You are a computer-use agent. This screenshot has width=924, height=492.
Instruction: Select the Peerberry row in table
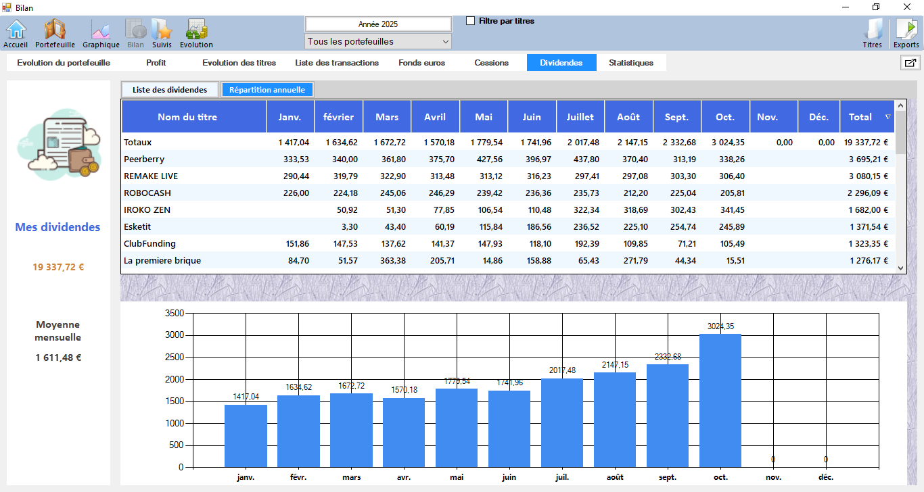coord(144,159)
